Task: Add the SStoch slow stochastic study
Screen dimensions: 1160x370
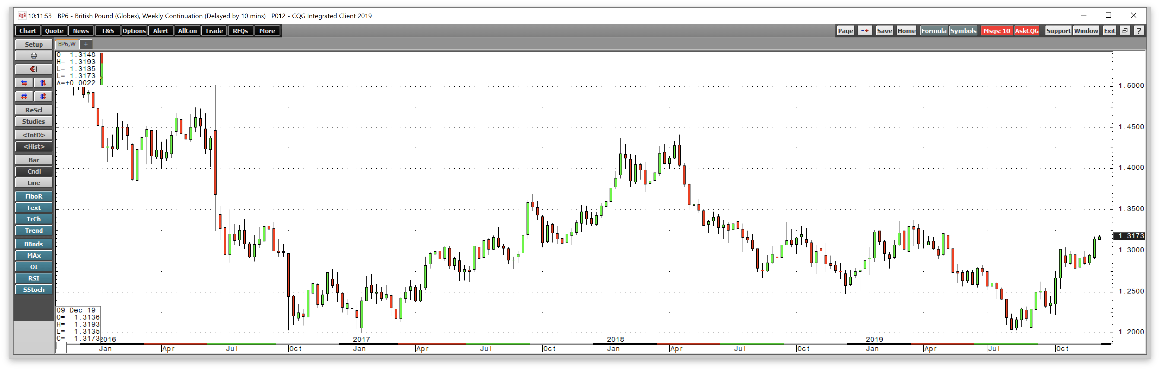Action: click(x=34, y=290)
